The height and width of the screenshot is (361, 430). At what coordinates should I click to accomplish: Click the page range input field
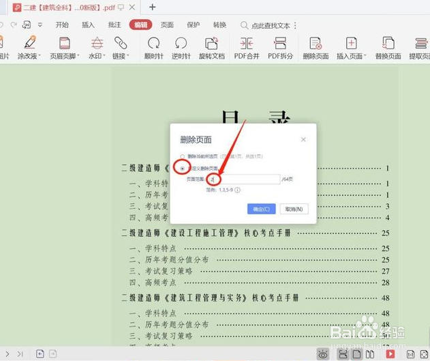point(244,179)
